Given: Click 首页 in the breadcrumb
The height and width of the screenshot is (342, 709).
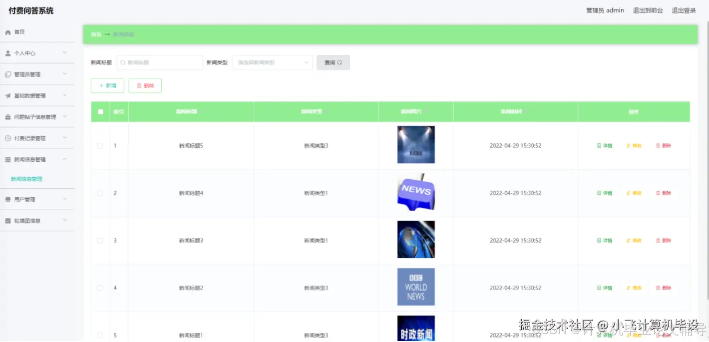Looking at the screenshot, I should coord(96,34).
